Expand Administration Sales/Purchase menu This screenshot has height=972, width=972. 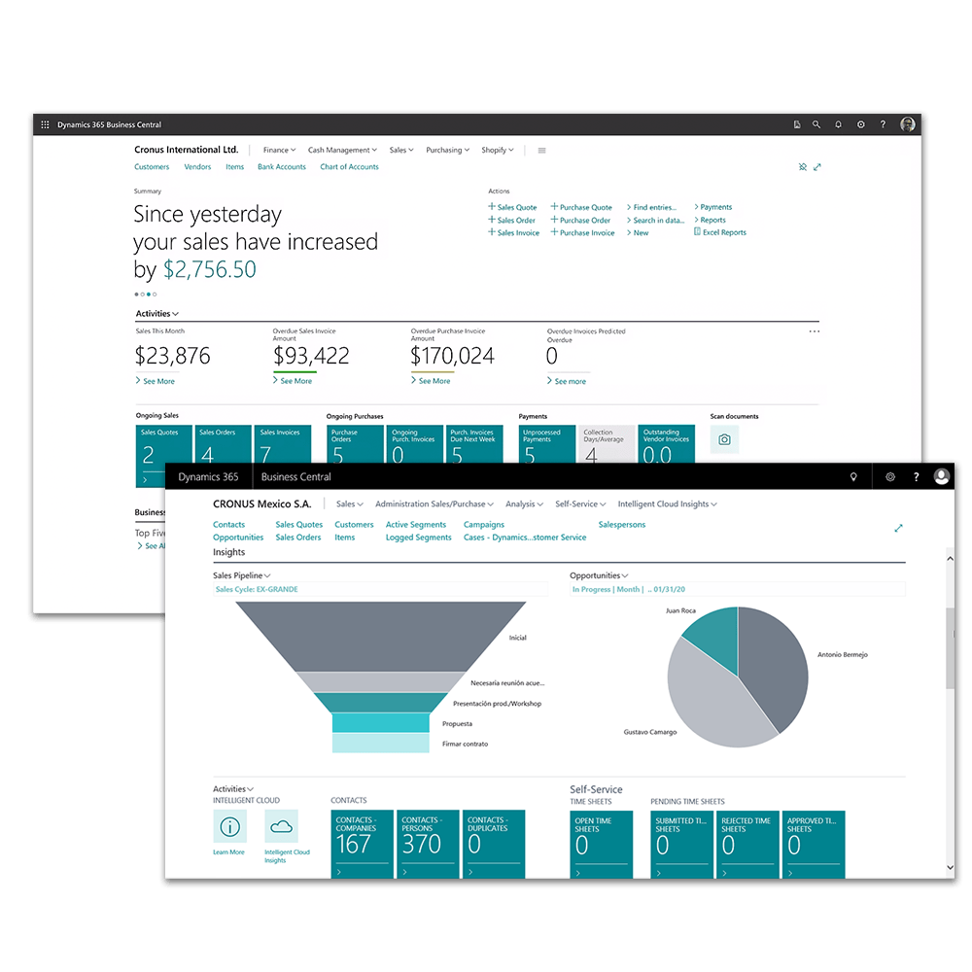click(434, 503)
